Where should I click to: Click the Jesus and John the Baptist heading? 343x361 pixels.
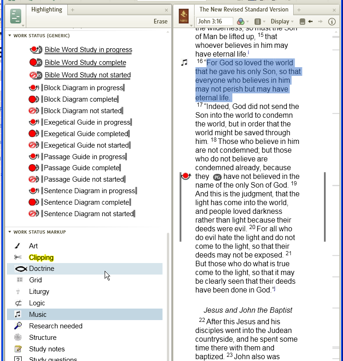coord(248,310)
